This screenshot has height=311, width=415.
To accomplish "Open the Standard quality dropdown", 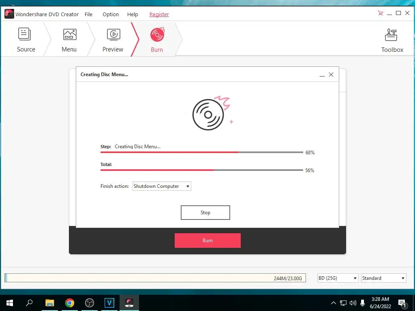I will click(x=383, y=278).
